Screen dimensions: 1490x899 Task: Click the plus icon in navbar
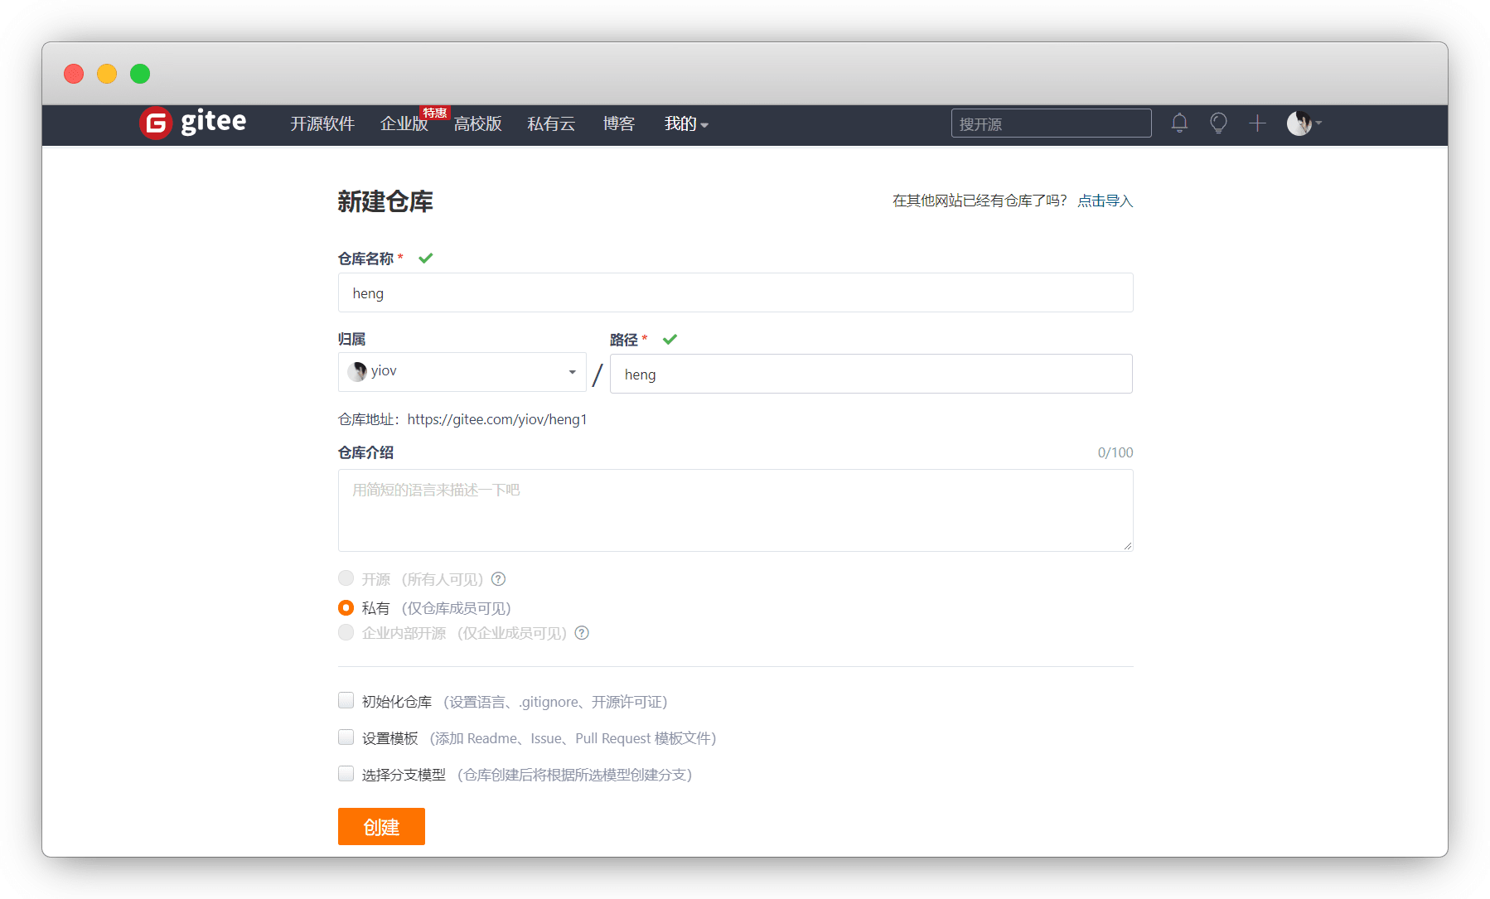(1257, 123)
